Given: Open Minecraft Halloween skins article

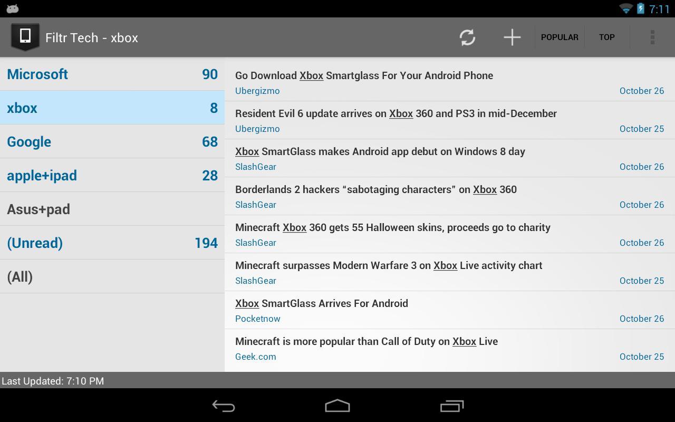Looking at the screenshot, I should click(x=450, y=234).
